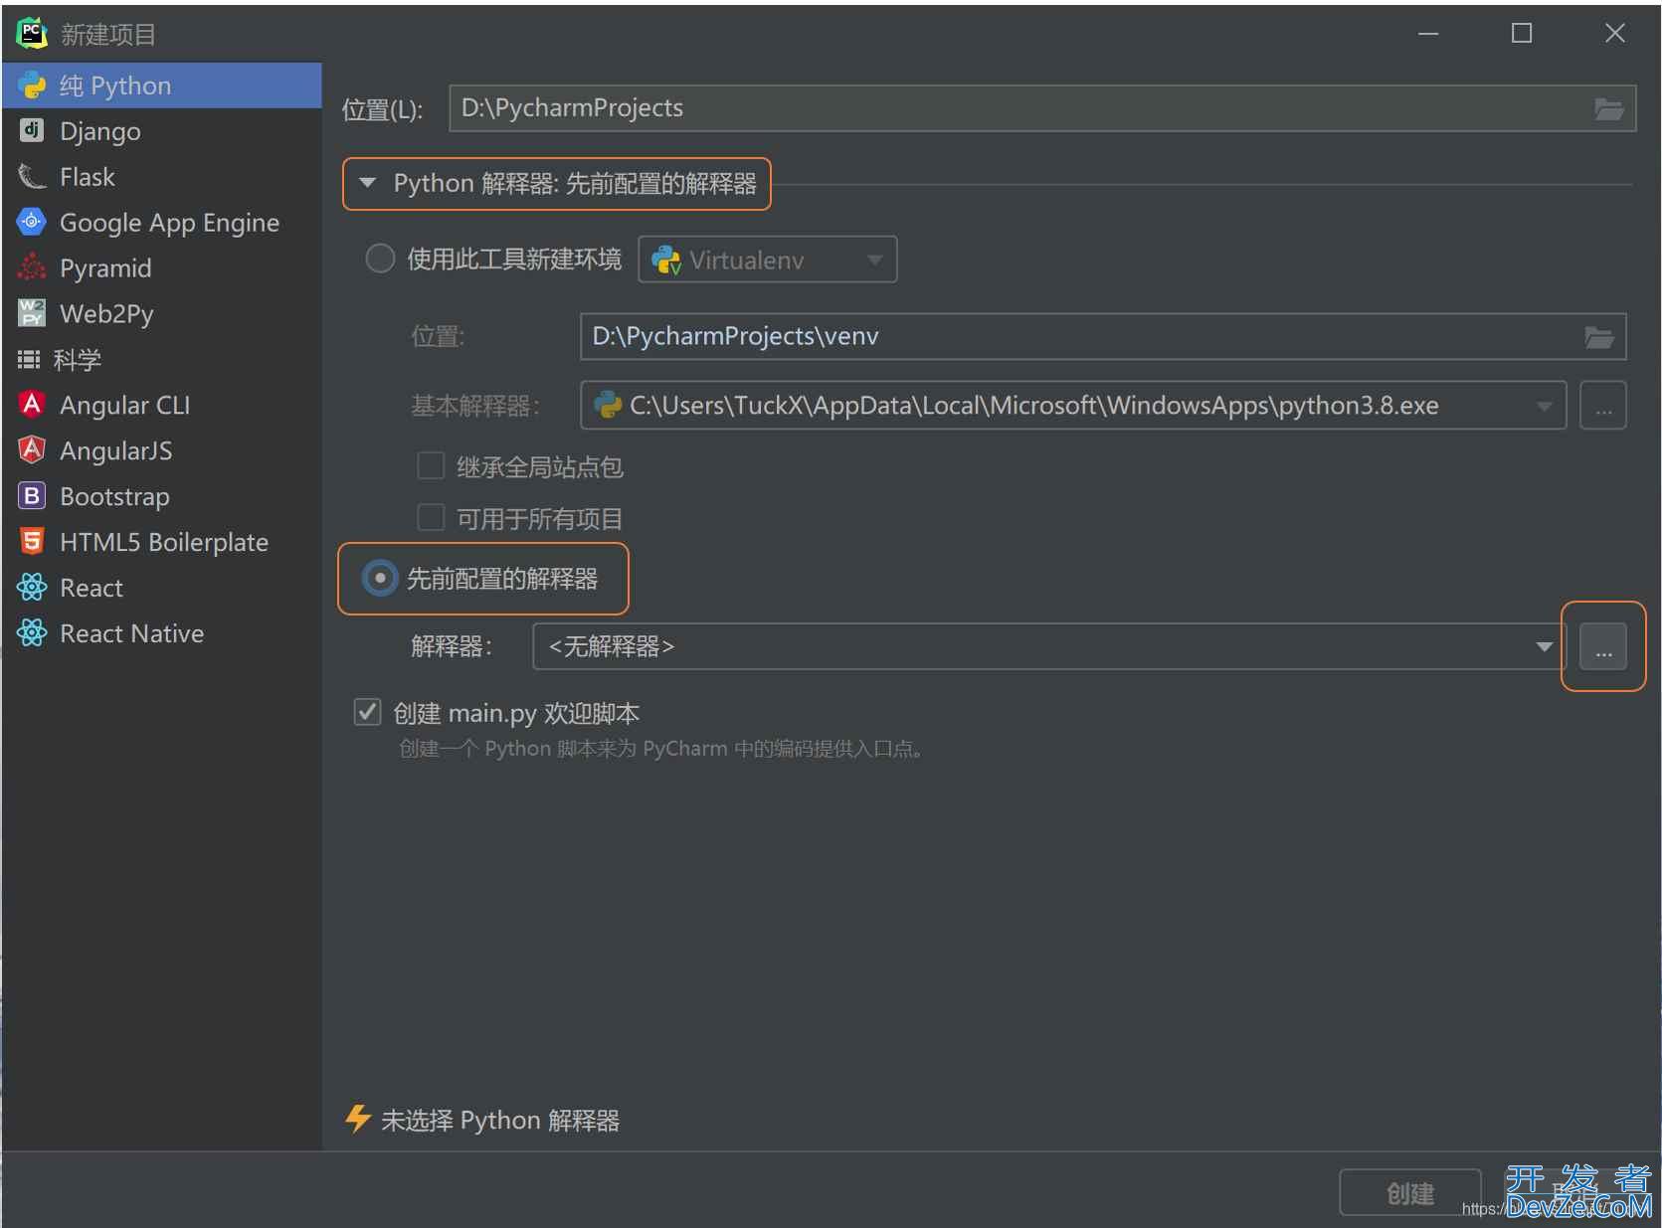Viewport: 1662px width, 1228px height.
Task: Click the PyCharm logo in title bar
Action: pos(32,33)
